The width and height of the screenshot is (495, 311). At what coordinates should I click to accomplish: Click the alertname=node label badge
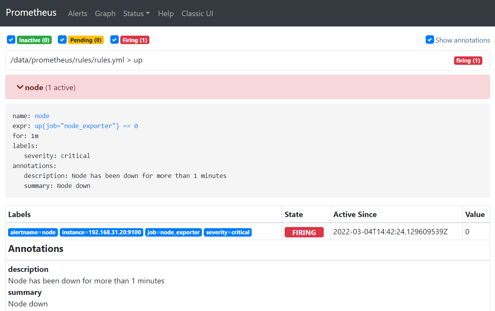click(x=33, y=232)
